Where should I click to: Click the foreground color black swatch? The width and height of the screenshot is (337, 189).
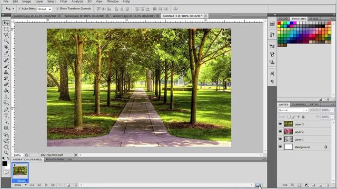5,164
